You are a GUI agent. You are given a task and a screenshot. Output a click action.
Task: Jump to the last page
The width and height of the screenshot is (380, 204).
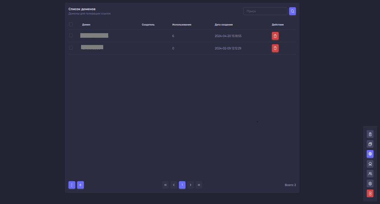[x=199, y=185]
